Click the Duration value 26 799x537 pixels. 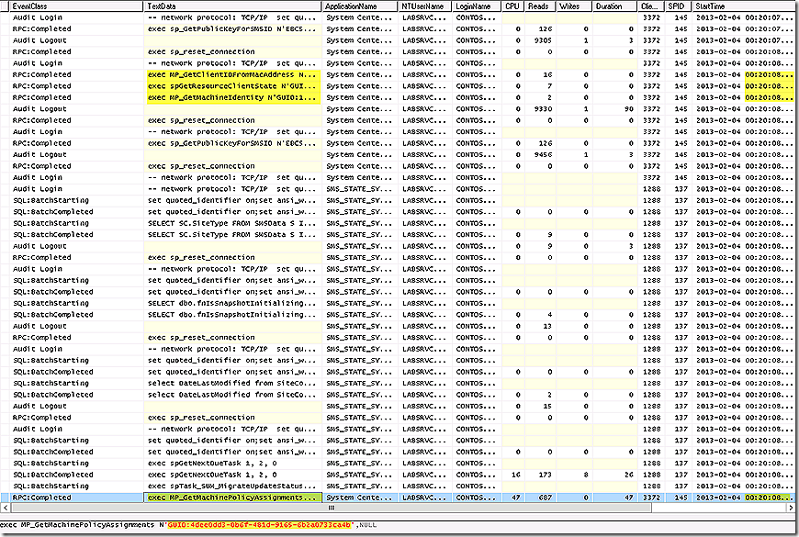(x=629, y=475)
